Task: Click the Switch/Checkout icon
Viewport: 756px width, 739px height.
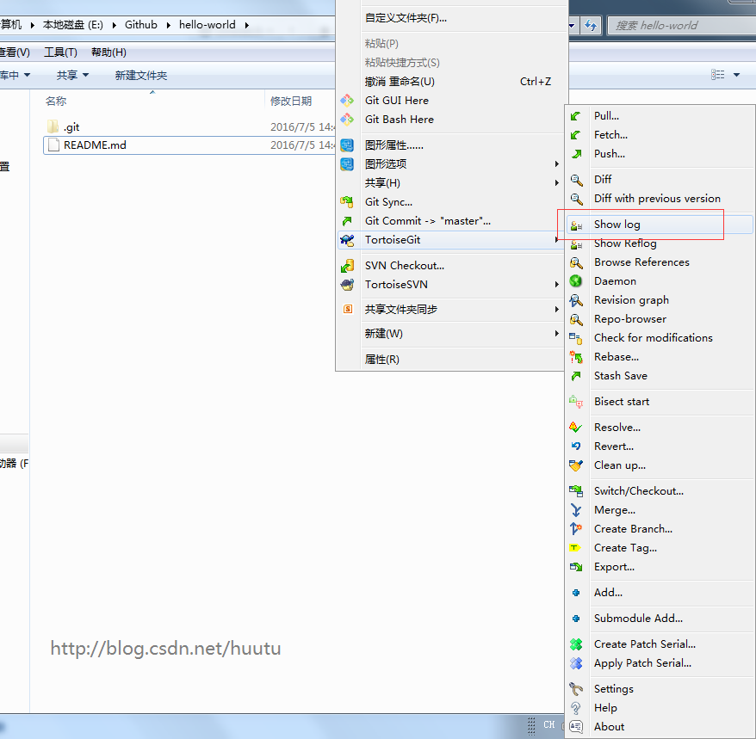Action: 576,491
